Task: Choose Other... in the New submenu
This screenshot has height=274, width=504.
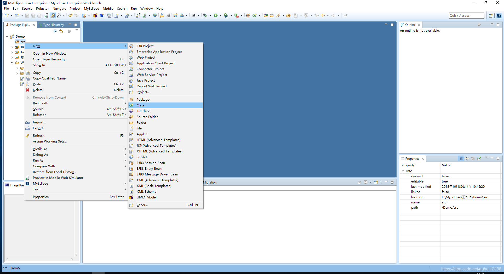Action: pos(165,205)
